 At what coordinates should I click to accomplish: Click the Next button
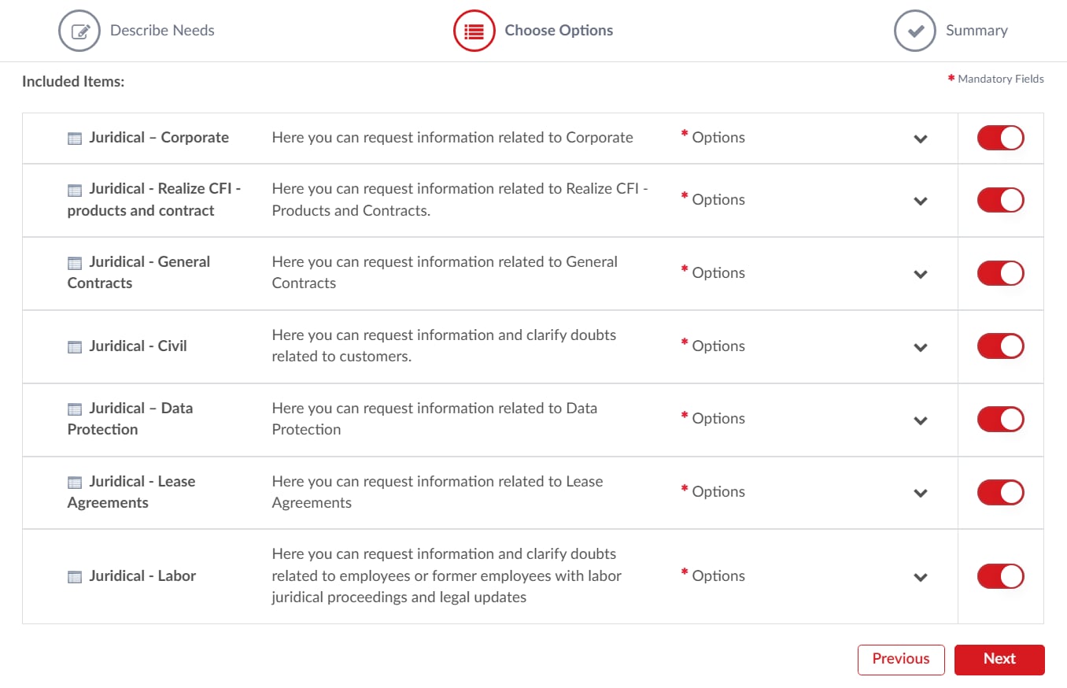coord(999,659)
